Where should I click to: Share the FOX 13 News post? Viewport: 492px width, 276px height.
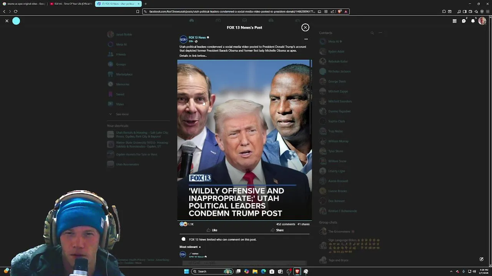click(277, 230)
